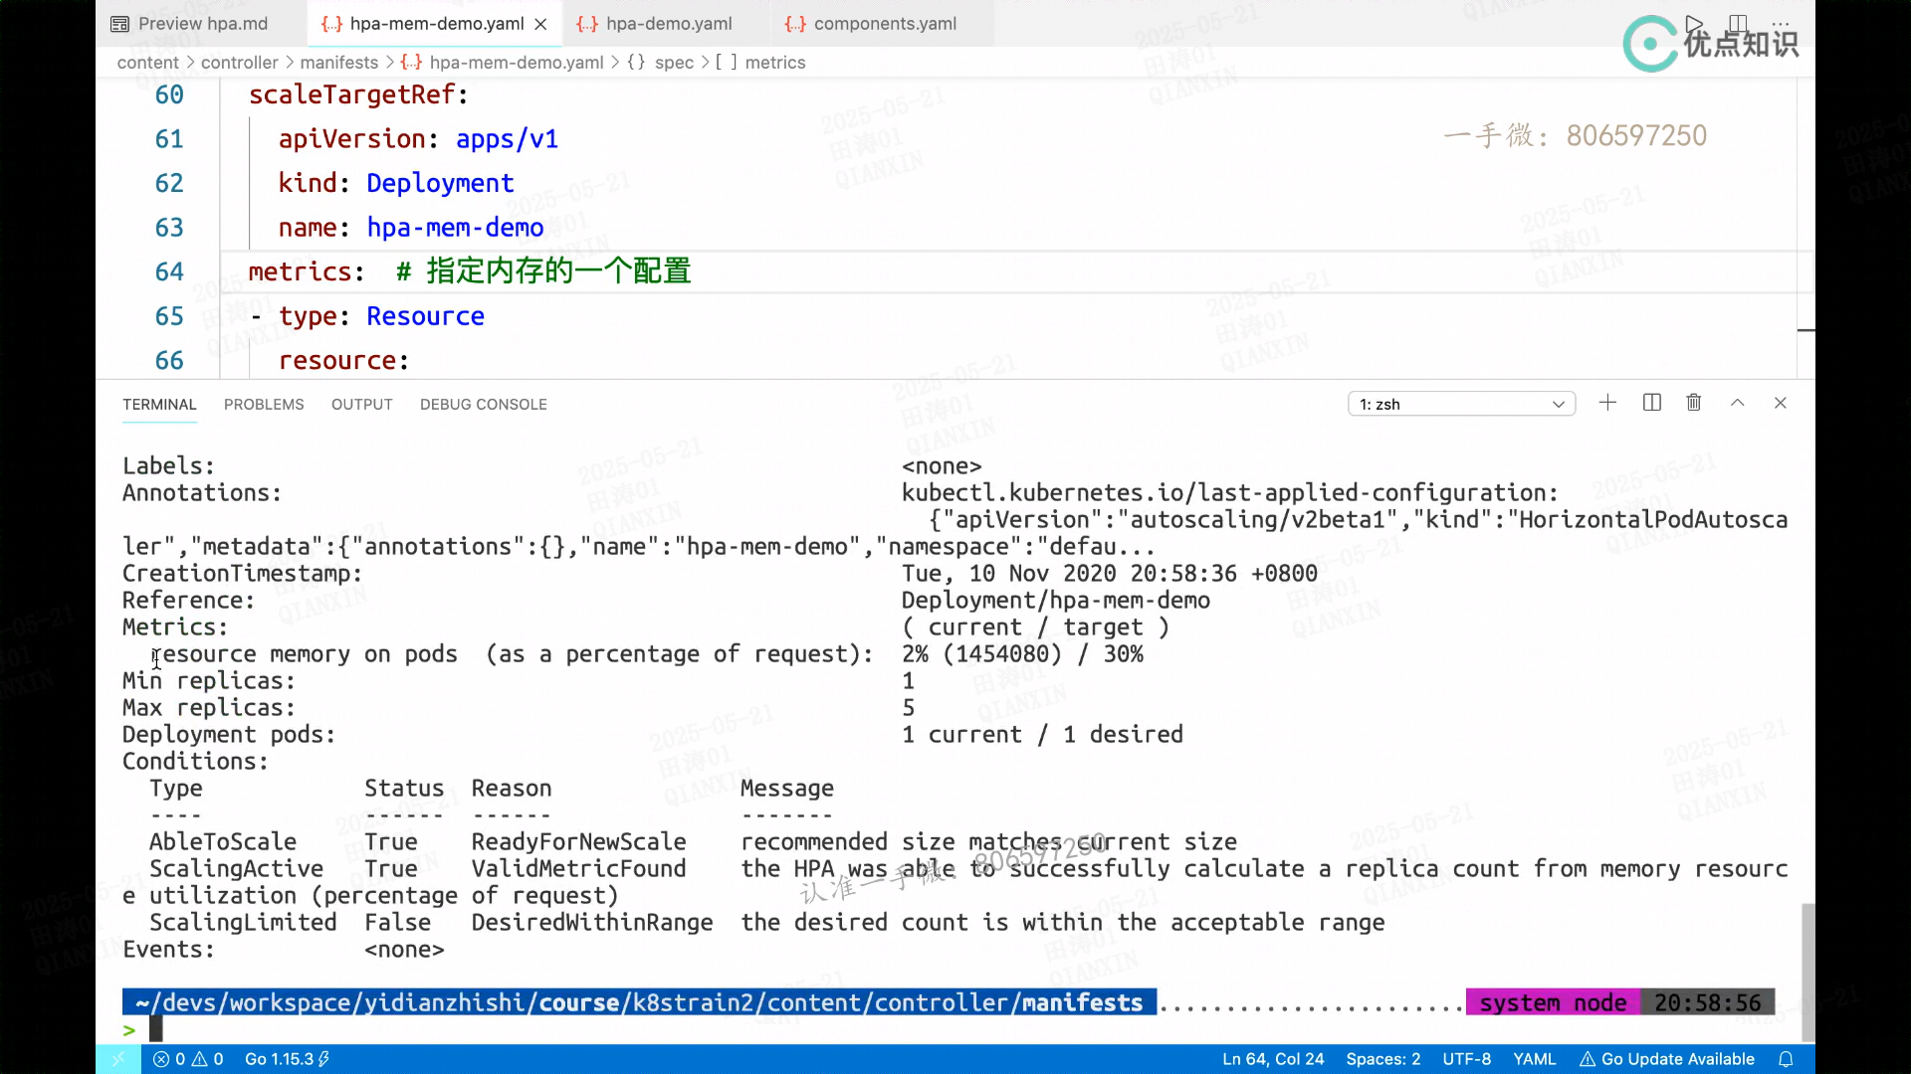
Task: Split the terminal panel
Action: [1652, 403]
